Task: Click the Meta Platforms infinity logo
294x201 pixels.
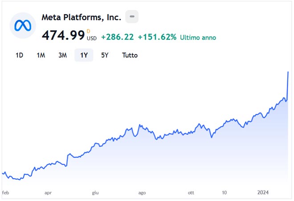Action: (x=22, y=25)
